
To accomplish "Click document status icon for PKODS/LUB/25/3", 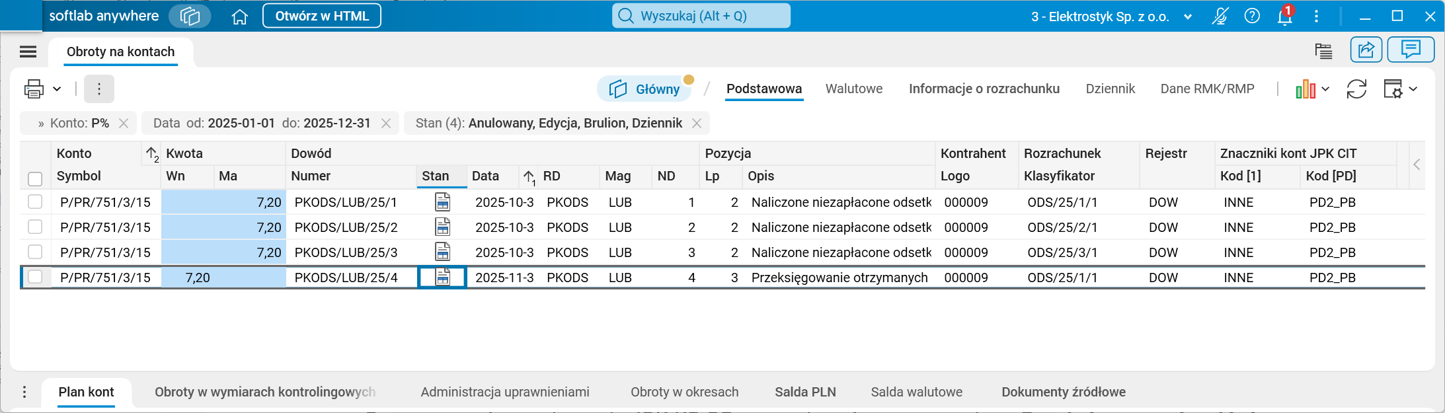I will coord(442,252).
